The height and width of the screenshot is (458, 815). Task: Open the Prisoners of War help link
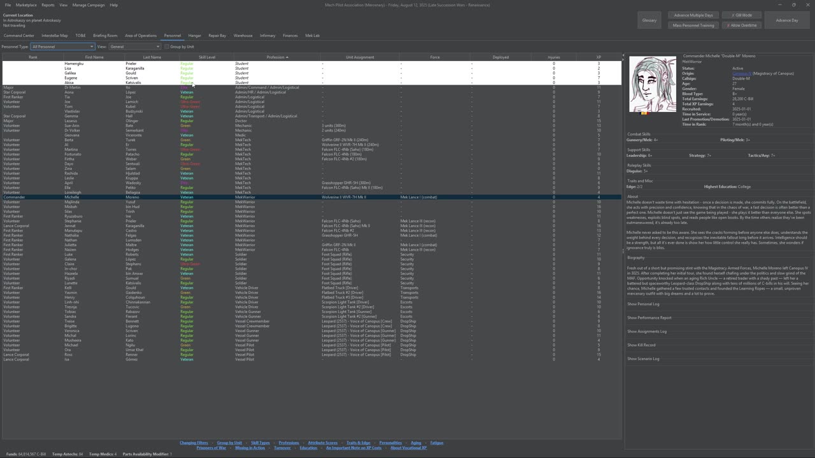(x=211, y=448)
